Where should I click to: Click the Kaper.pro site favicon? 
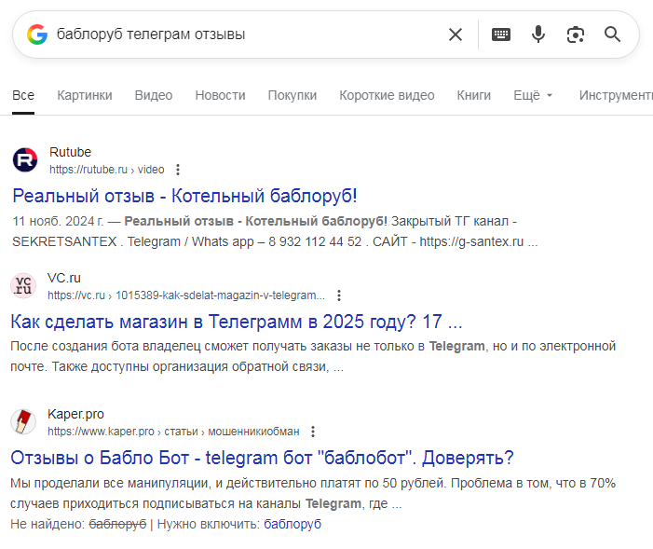(25, 422)
